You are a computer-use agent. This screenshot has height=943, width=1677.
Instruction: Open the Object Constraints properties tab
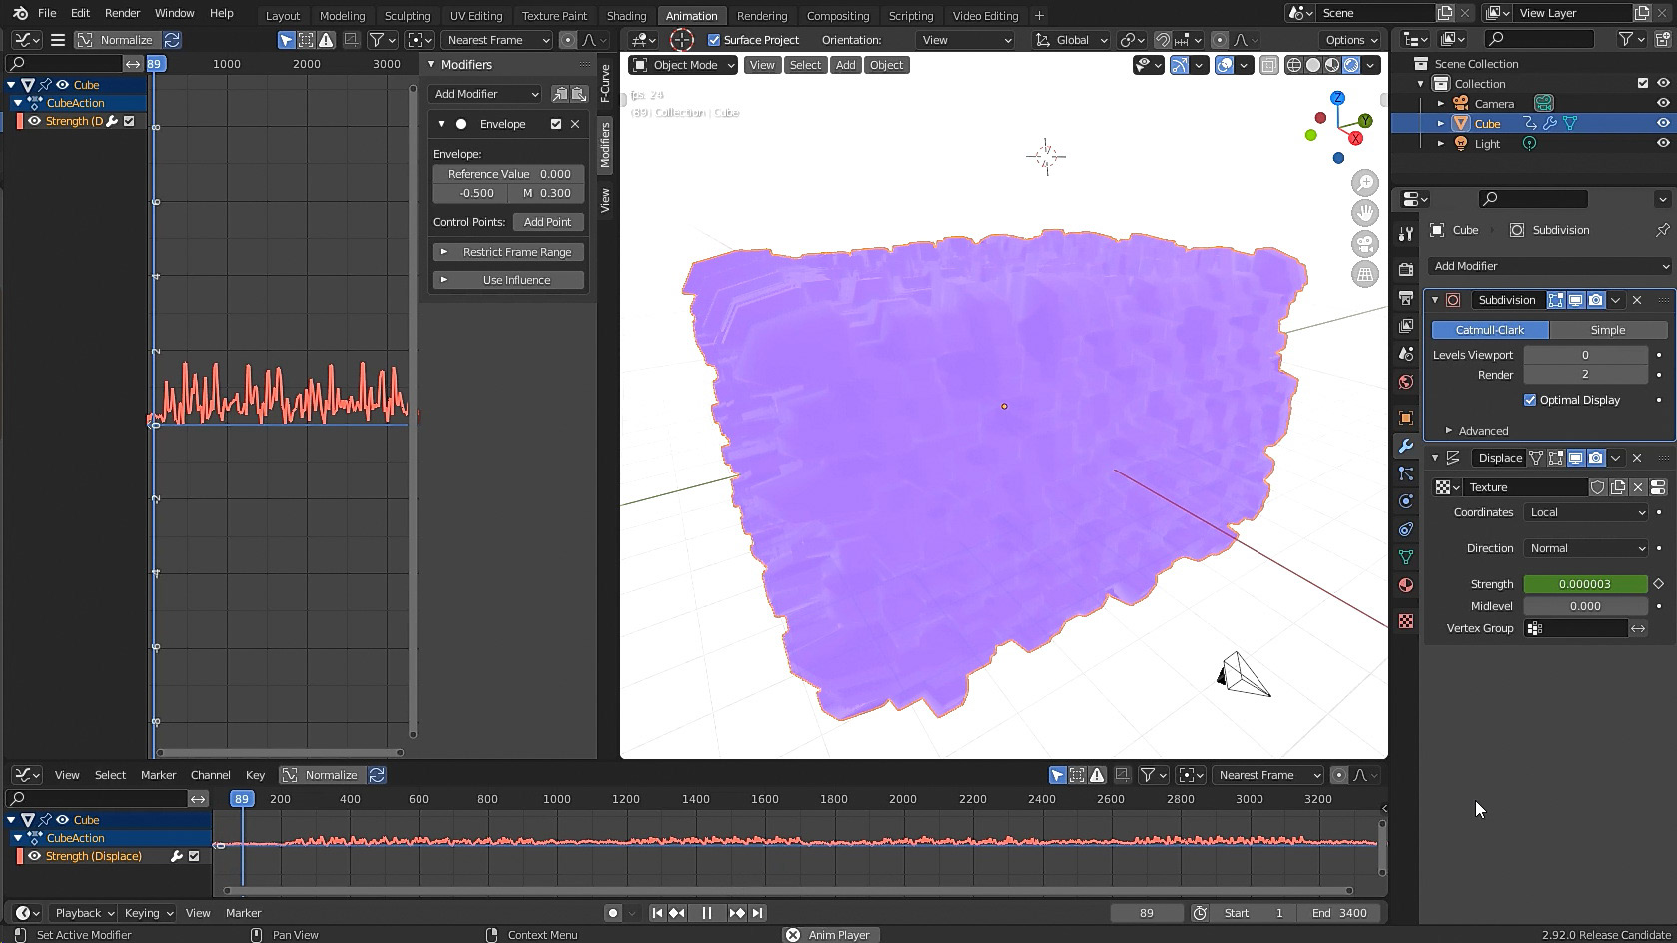point(1406,529)
